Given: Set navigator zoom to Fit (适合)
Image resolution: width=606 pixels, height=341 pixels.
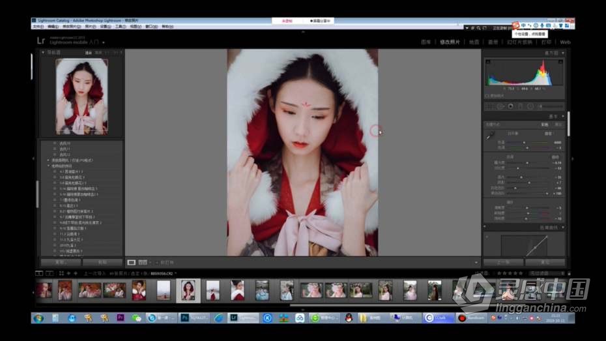Looking at the screenshot, I should pyautogui.click(x=89, y=53).
